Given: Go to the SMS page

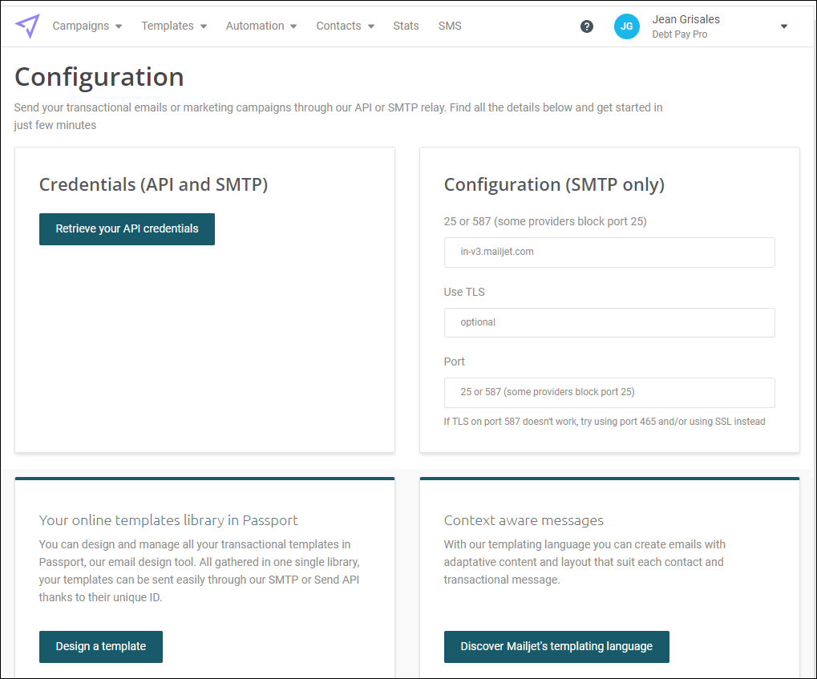Looking at the screenshot, I should point(450,26).
